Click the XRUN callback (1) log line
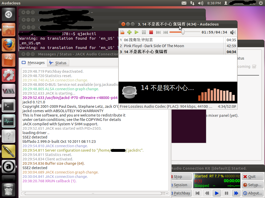This screenshot has height=198, width=265. click(x=49, y=181)
